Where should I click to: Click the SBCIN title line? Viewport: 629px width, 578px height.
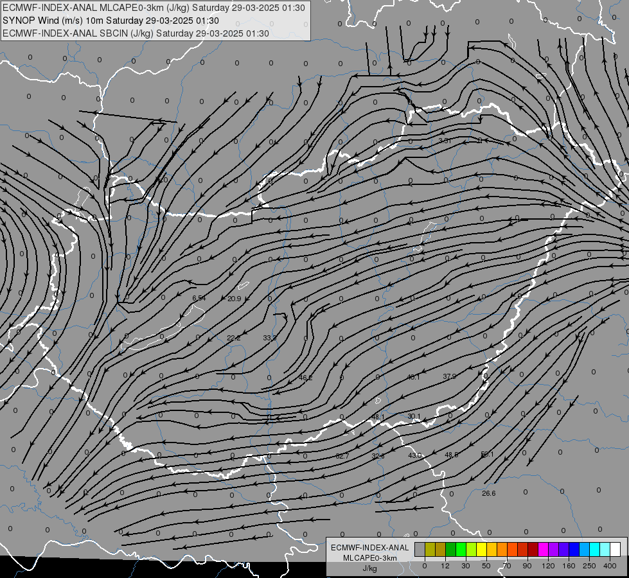[x=136, y=33]
